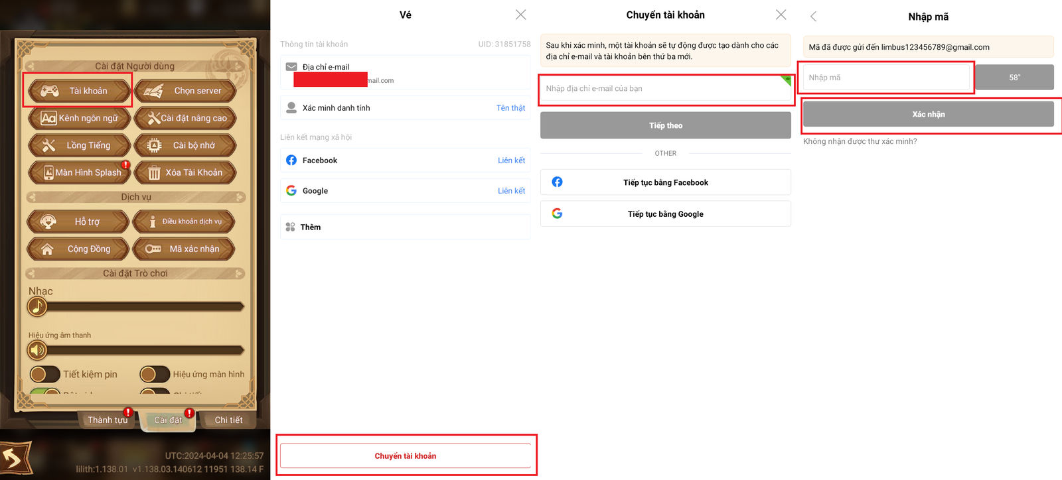Toggle the Hiệu ứng màn hình switch
Image resolution: width=1062 pixels, height=480 pixels.
(155, 375)
